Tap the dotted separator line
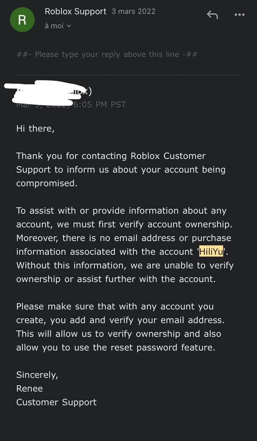The height and width of the screenshot is (441, 257). point(128,75)
